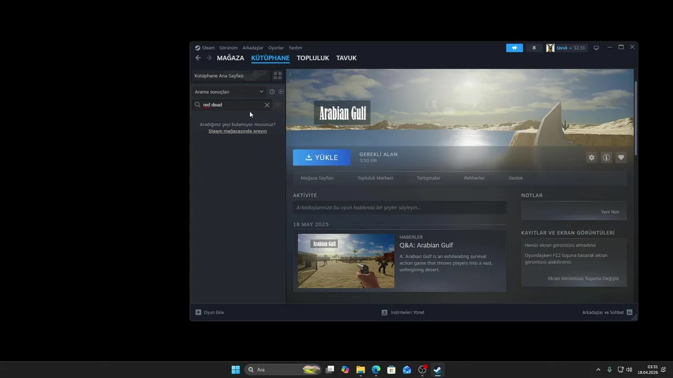Open the Arabian Gulf news thumbnail
This screenshot has width=673, height=378.
pyautogui.click(x=346, y=261)
